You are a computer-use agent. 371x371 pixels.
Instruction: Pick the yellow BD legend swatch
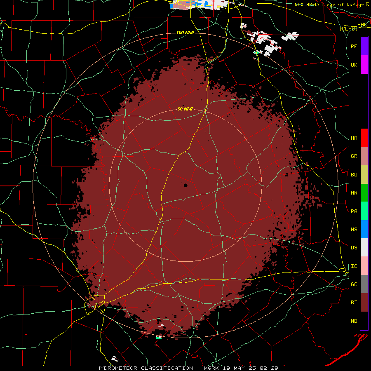(x=364, y=174)
